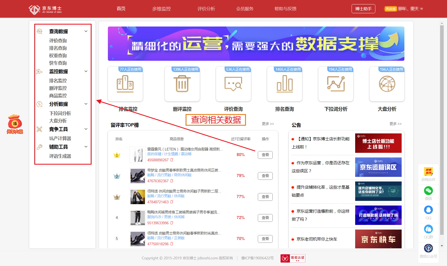Click the 竞争工具 crossed tools icon
This screenshot has height=266, width=447.
pos(40,129)
